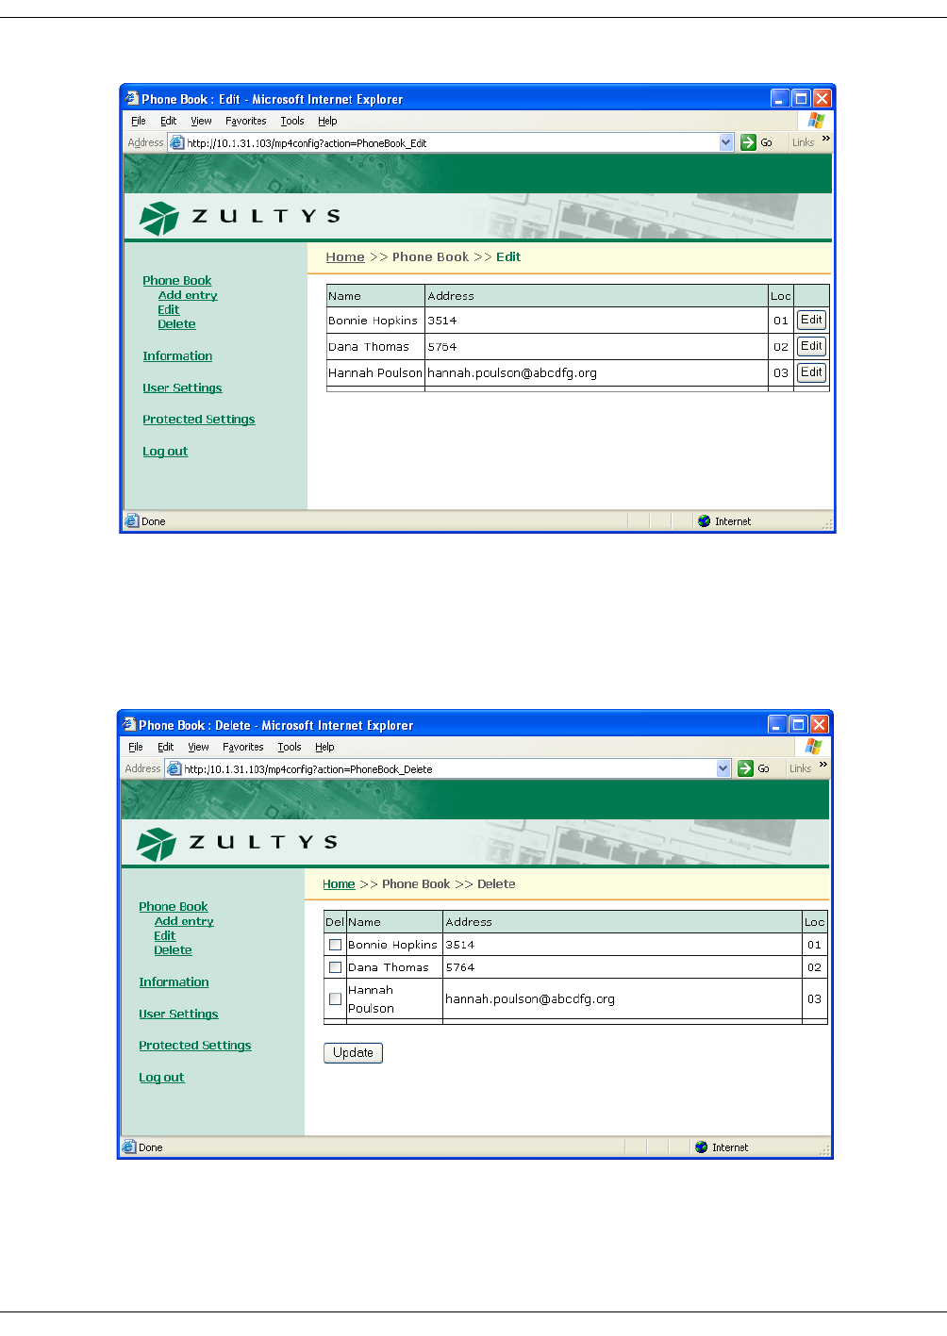Click Zultys logo in Delete window
947x1336 pixels.
tap(237, 843)
